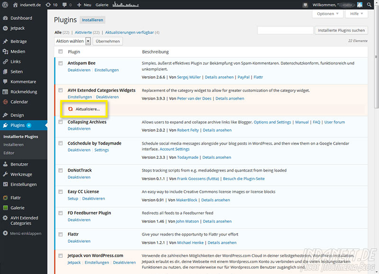Viewport: 379px width, 274px height.
Task: Click the Flattr sidebar icon
Action: coord(5,198)
